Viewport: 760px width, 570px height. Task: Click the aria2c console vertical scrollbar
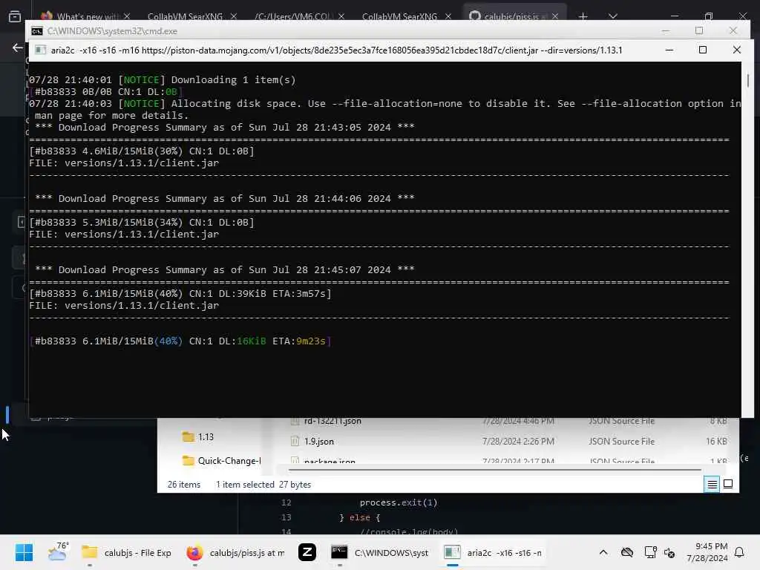pyautogui.click(x=748, y=80)
